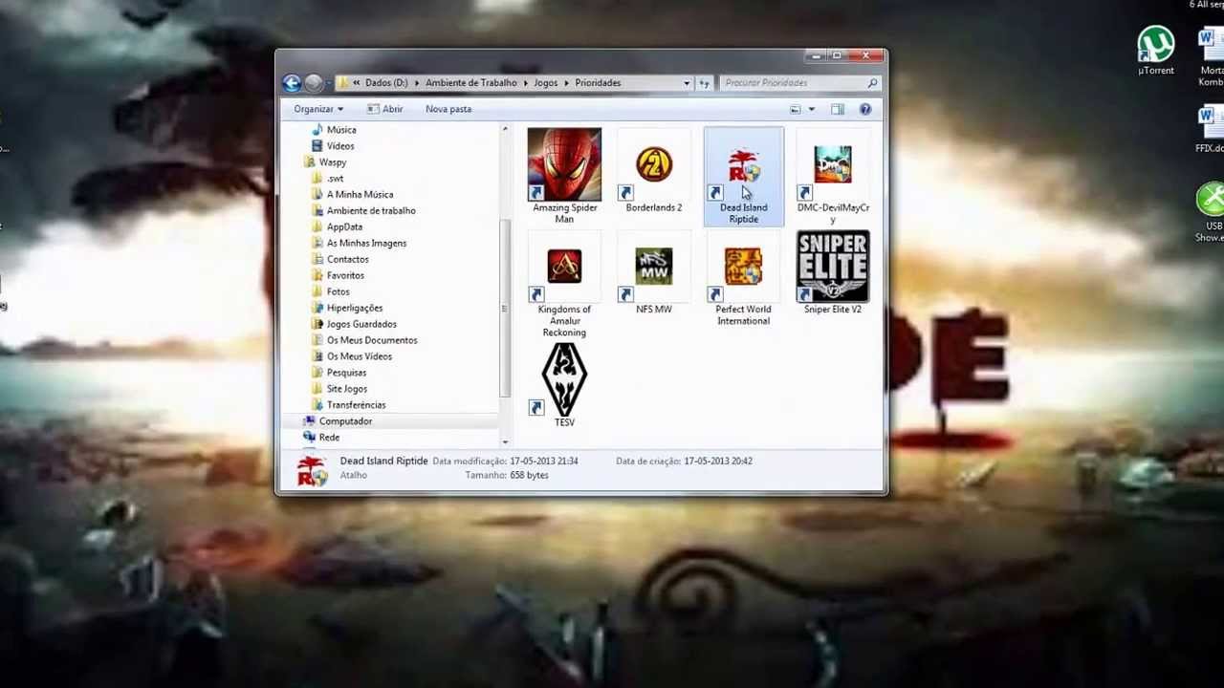Click the refresh button beside address bar

(704, 83)
